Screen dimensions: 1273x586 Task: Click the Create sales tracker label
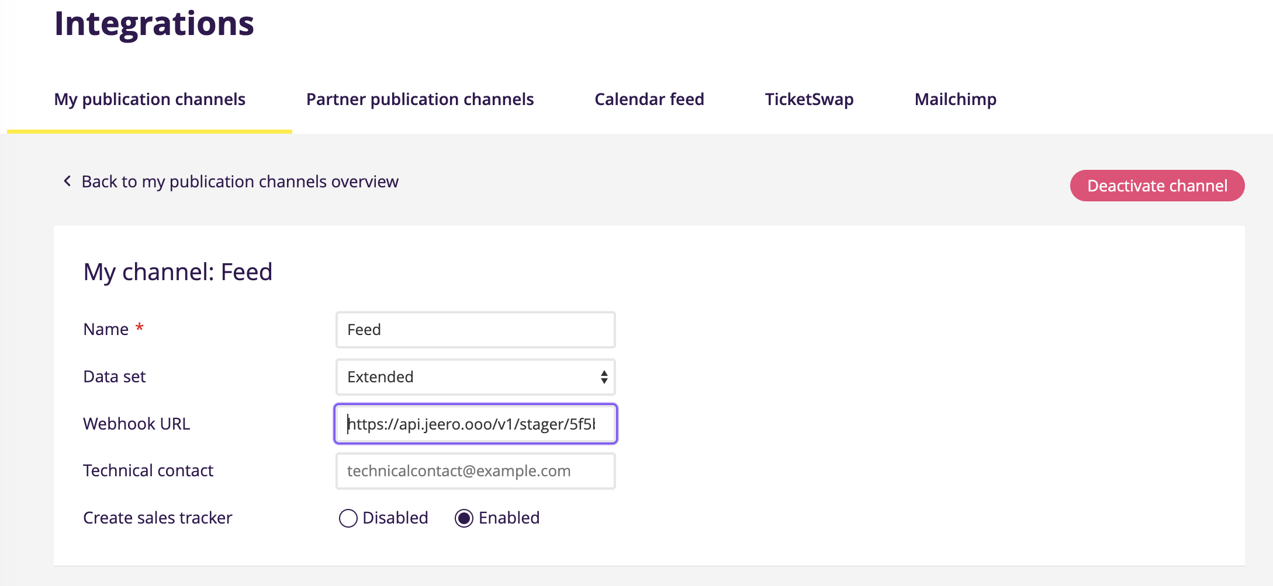coord(157,518)
